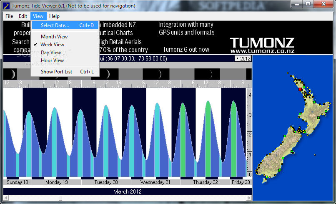Click the moon phase icon above Sunday
The height and width of the screenshot is (204, 336).
tap(10, 74)
